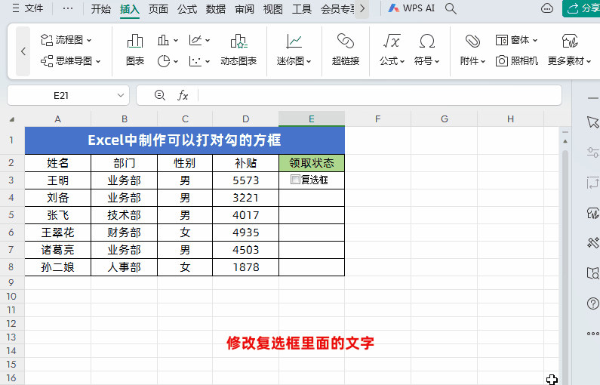Screen dimensions: 600x385
Task: Click the select-all corner triangle
Action: 12,119
